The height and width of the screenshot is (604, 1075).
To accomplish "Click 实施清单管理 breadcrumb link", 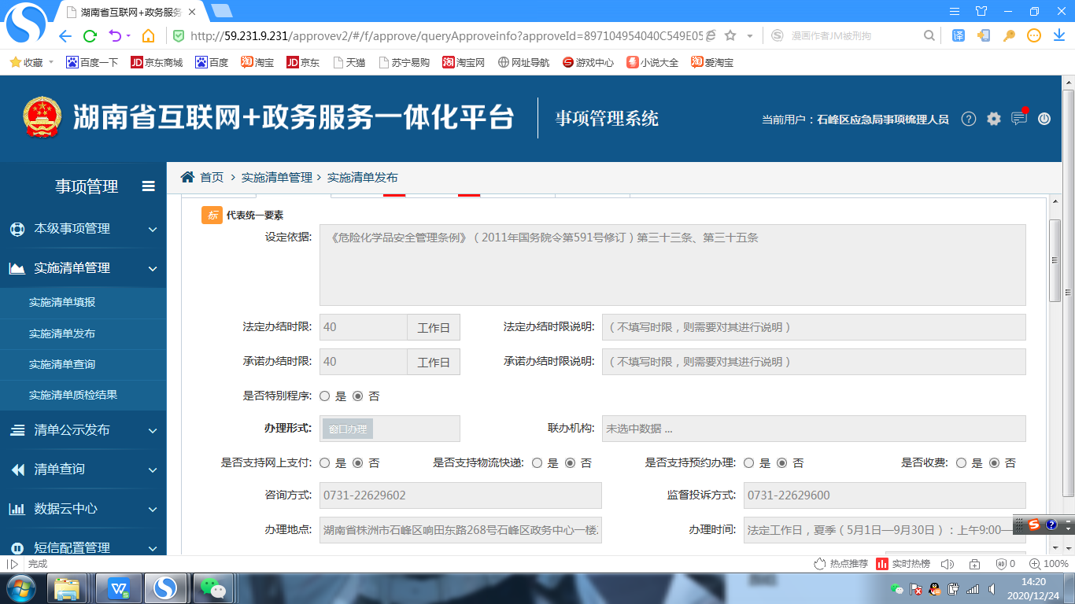I will point(276,178).
